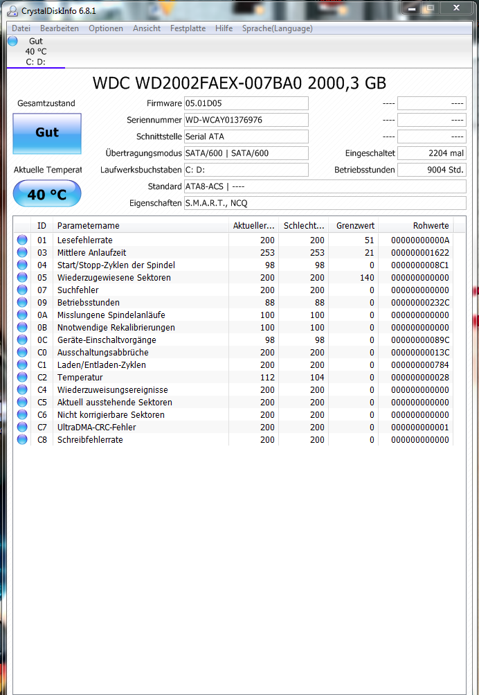Click status icon of Mittlere Anlaufzeit row
The width and height of the screenshot is (479, 695).
(x=22, y=252)
